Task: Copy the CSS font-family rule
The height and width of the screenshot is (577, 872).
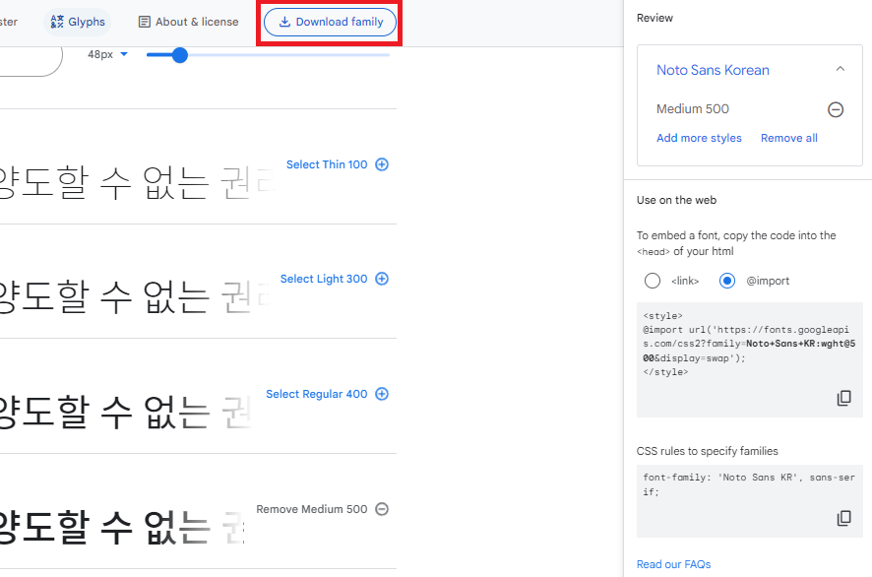Action: [843, 518]
